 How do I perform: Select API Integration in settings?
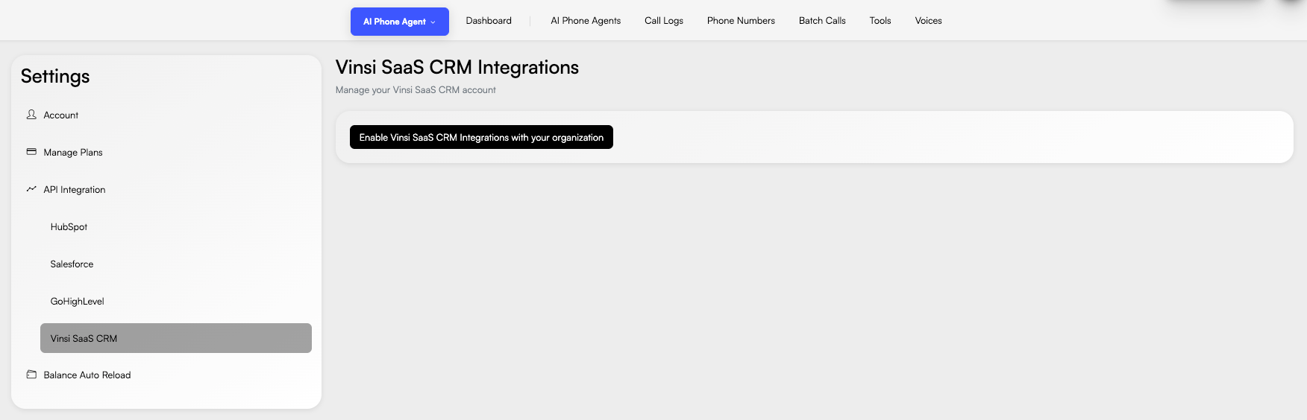tap(75, 190)
